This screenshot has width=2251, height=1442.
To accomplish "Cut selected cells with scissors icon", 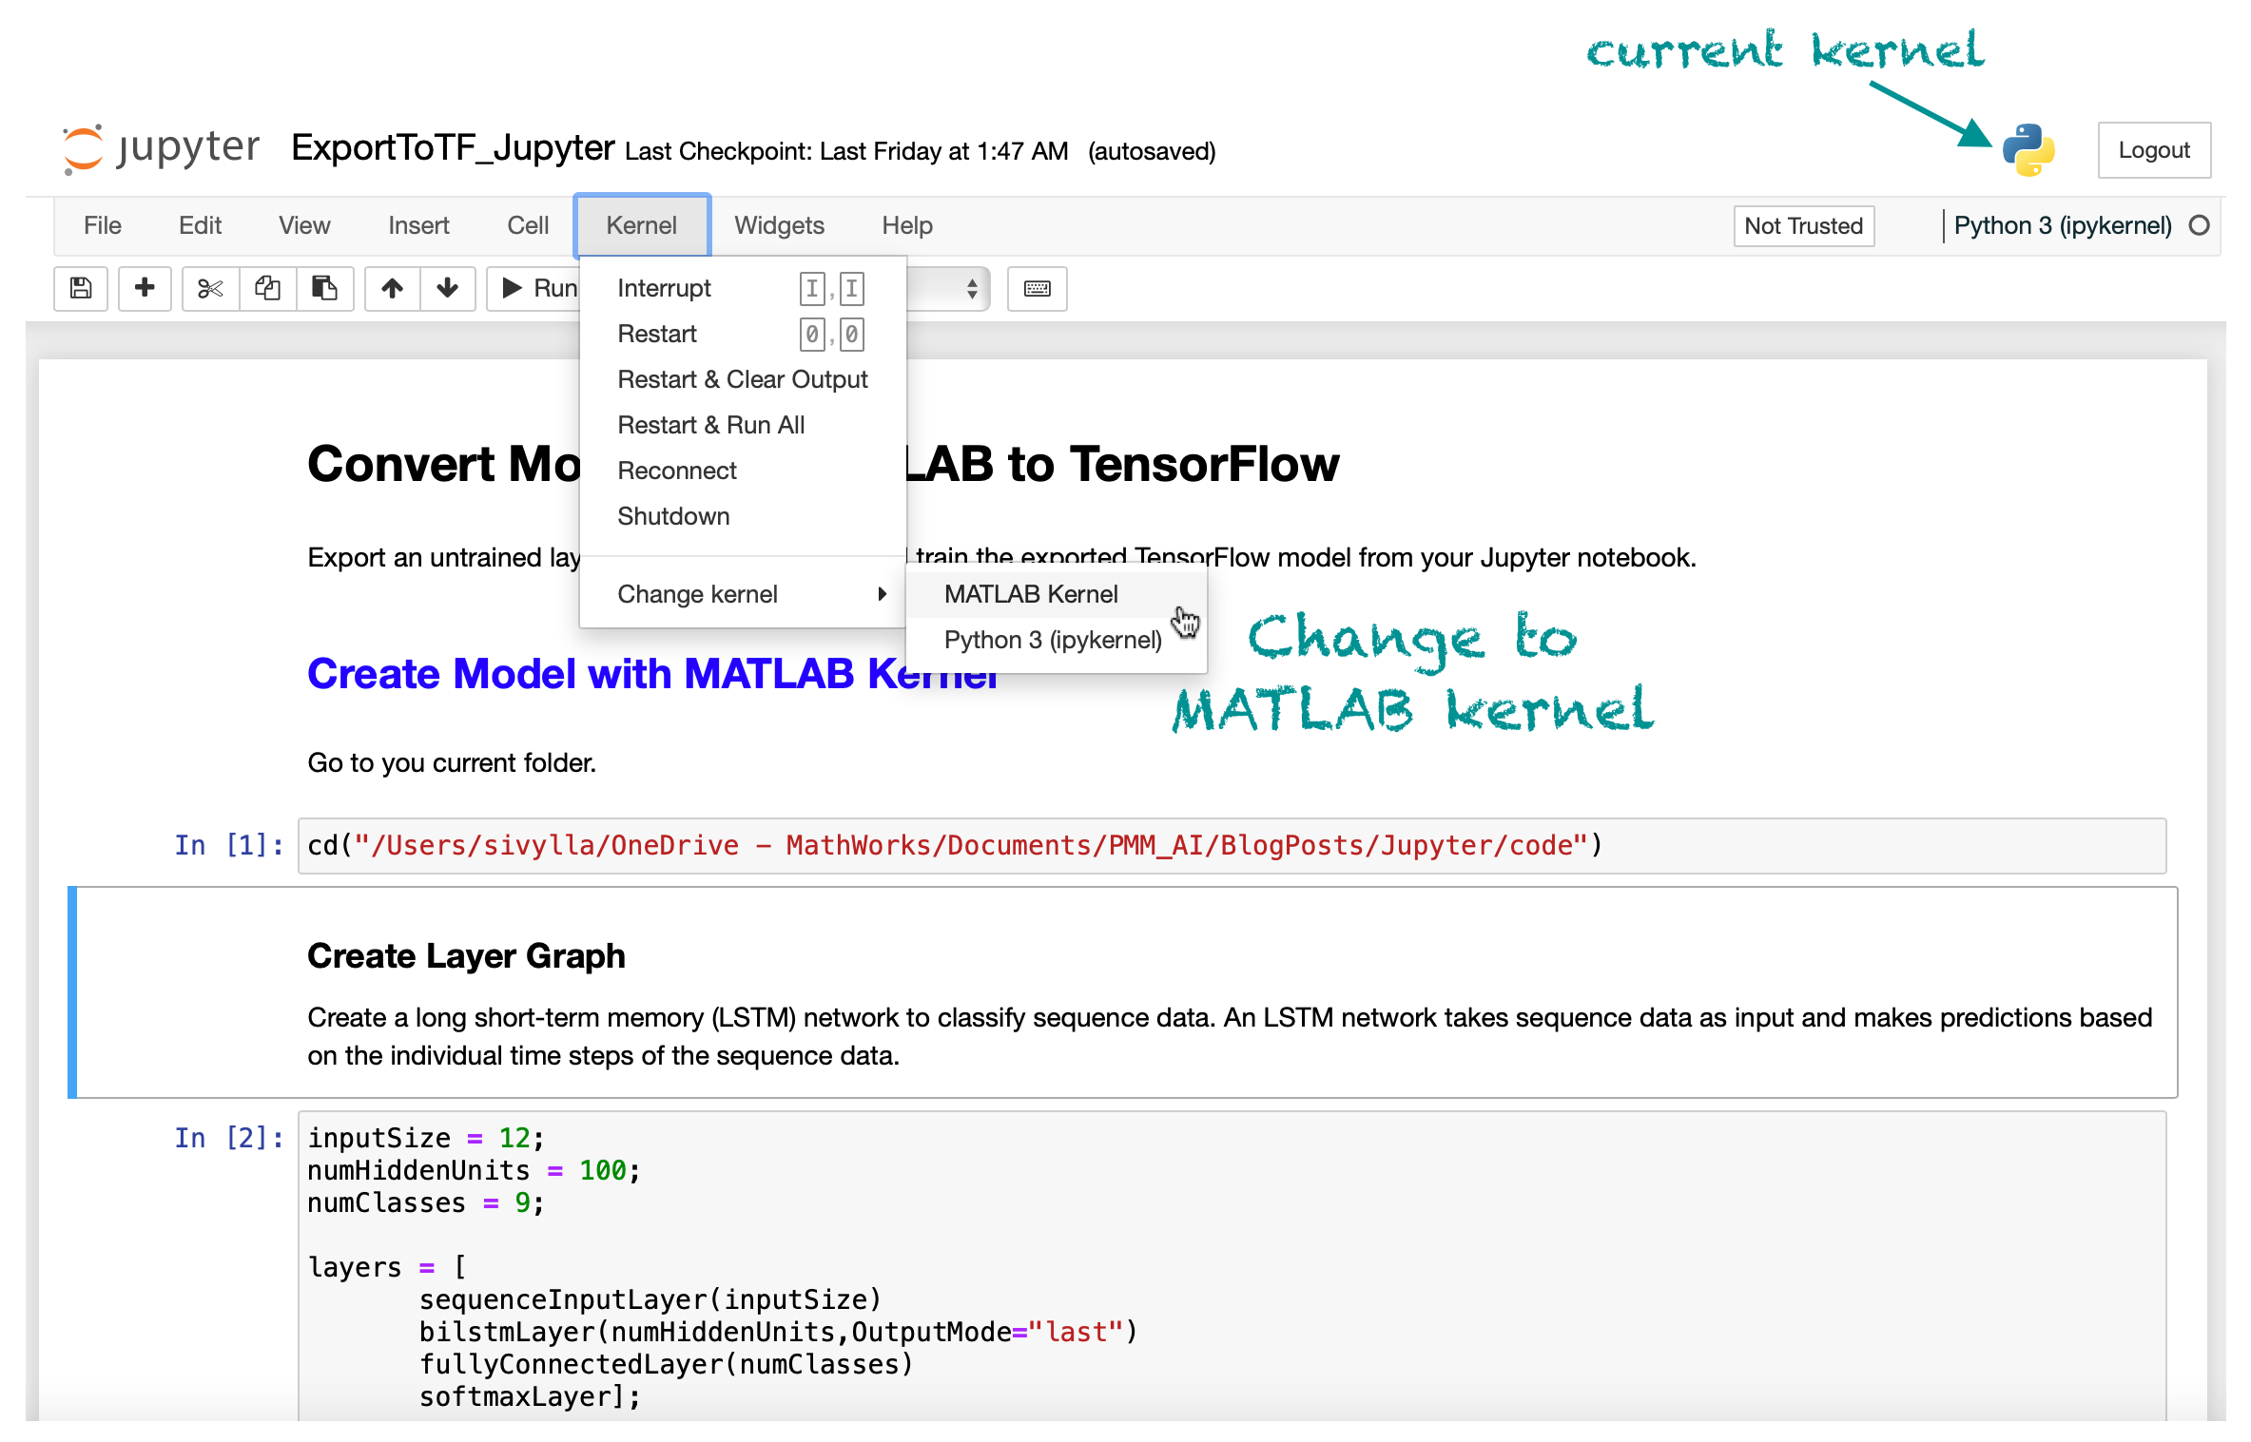I will (210, 288).
